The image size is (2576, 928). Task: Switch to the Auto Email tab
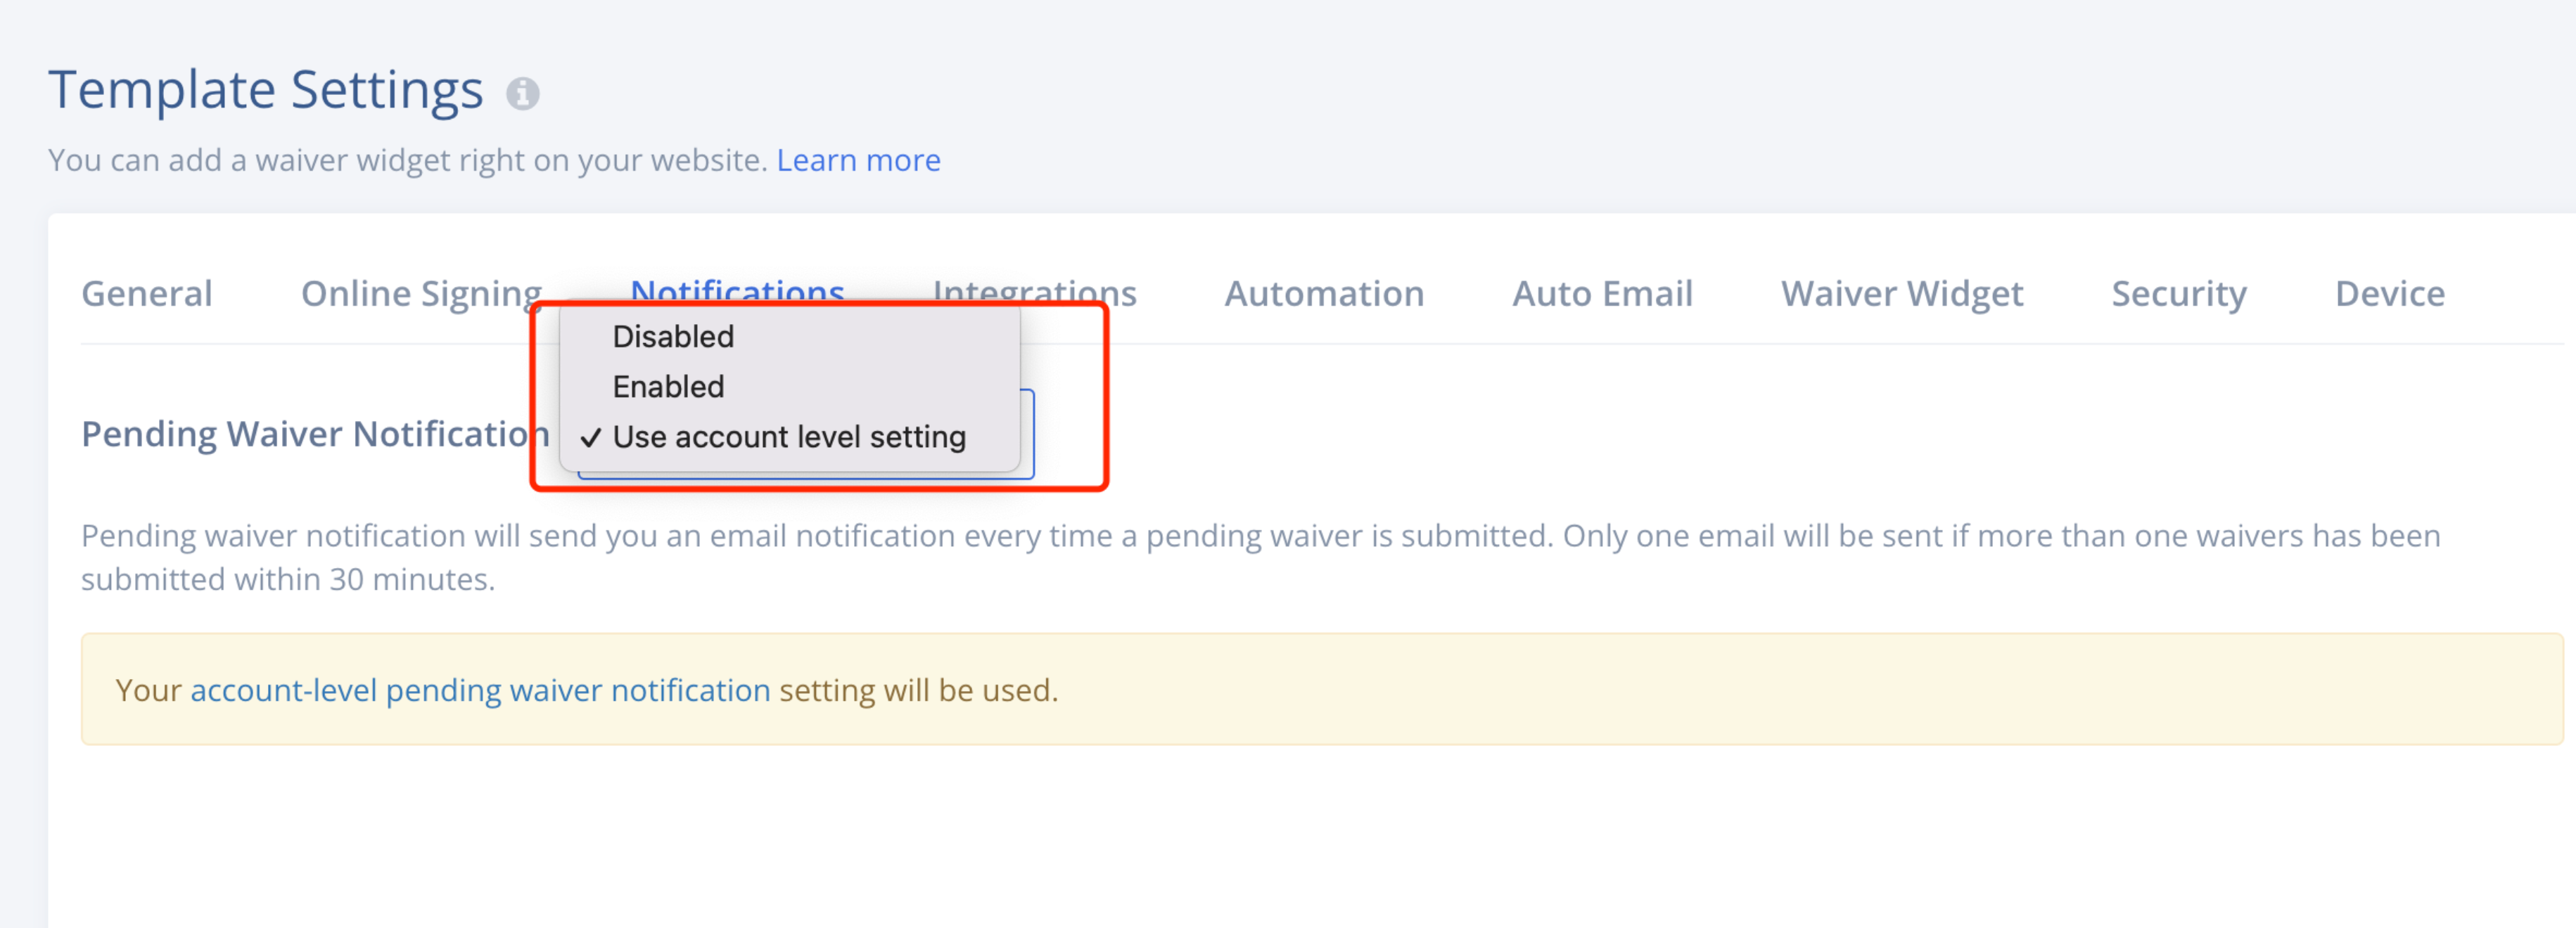[x=1602, y=292]
